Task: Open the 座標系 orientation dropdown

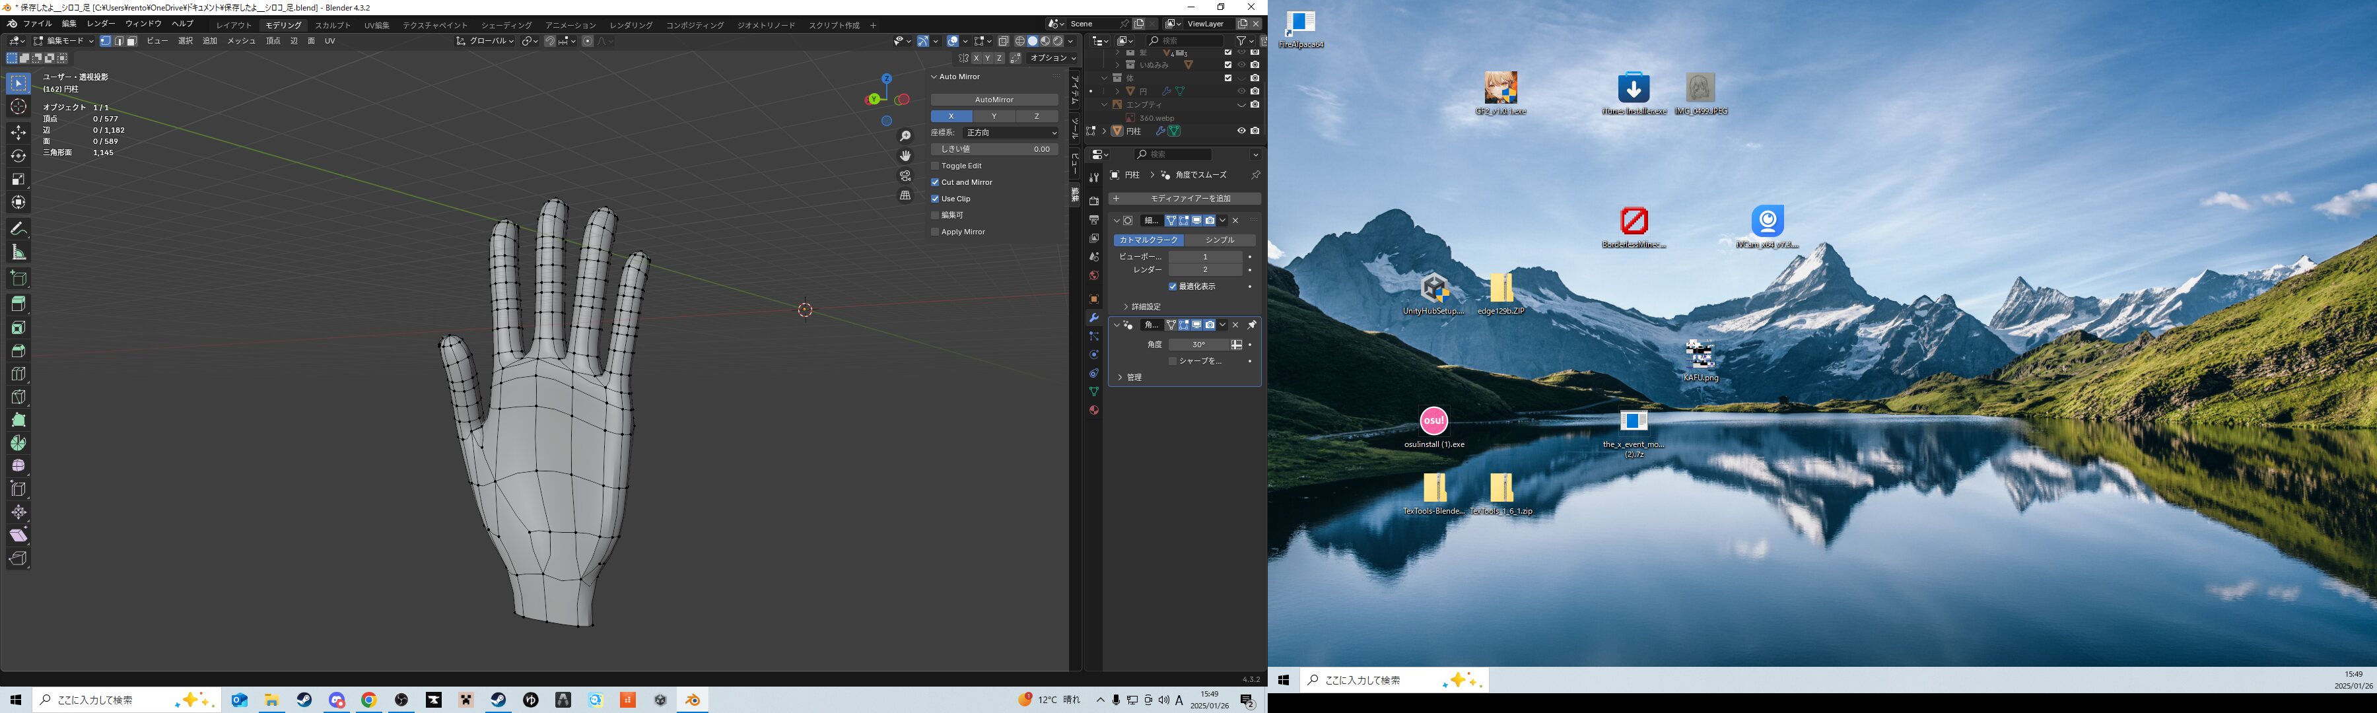Action: [1010, 133]
